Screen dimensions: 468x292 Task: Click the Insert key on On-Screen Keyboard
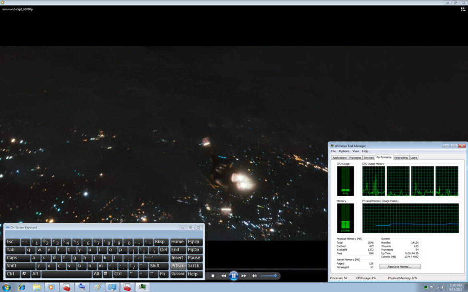(178, 258)
